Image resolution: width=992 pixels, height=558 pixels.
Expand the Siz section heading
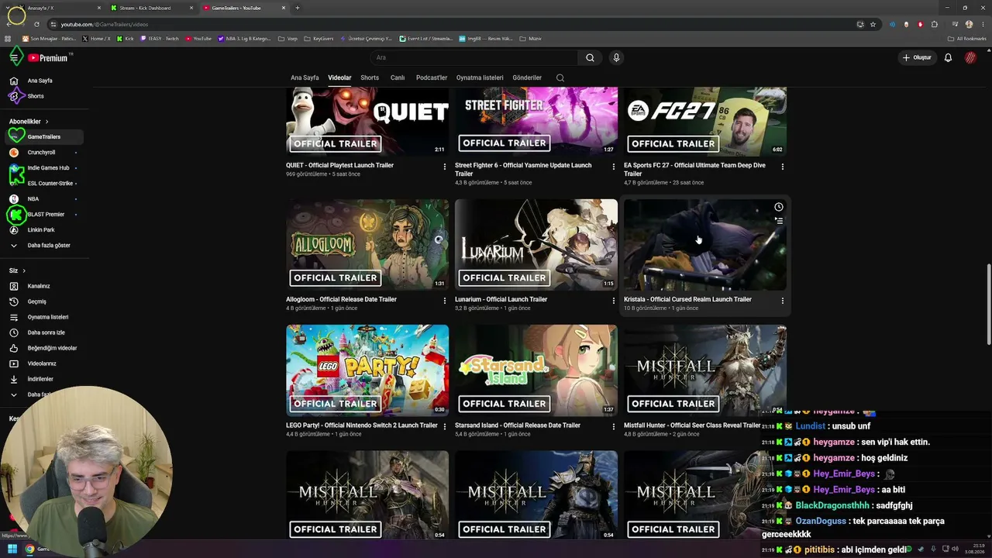[x=17, y=270]
